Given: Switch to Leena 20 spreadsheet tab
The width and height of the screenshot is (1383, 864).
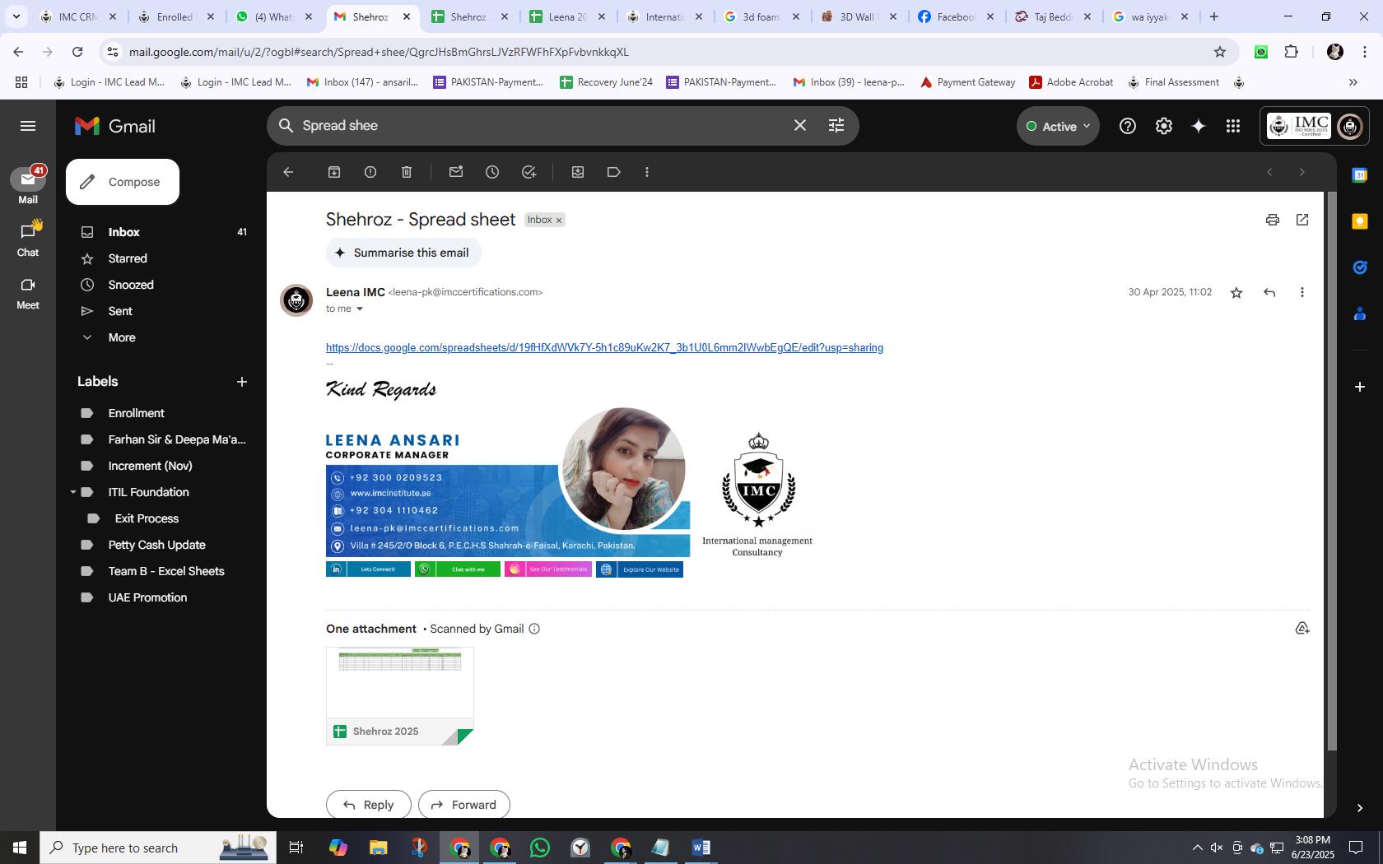Looking at the screenshot, I should tap(567, 16).
